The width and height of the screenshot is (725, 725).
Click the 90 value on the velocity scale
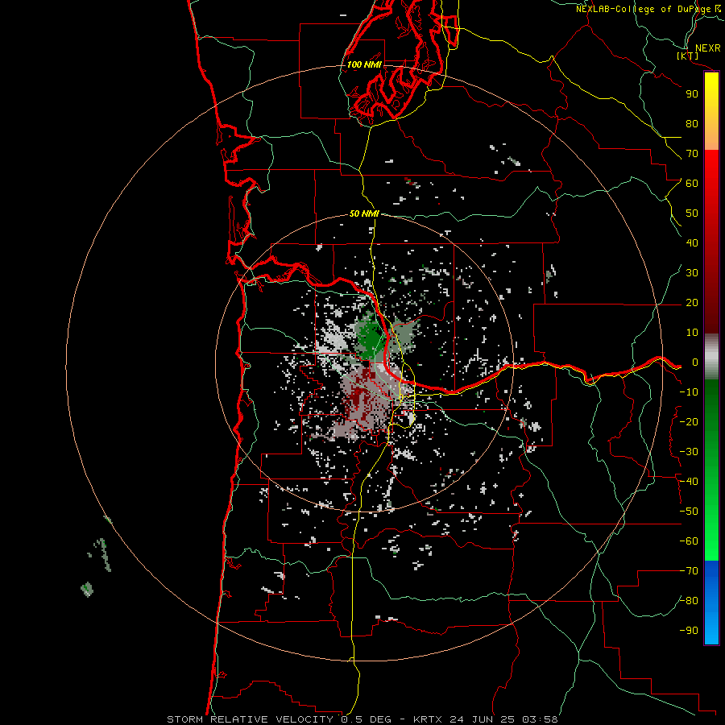pyautogui.click(x=692, y=94)
